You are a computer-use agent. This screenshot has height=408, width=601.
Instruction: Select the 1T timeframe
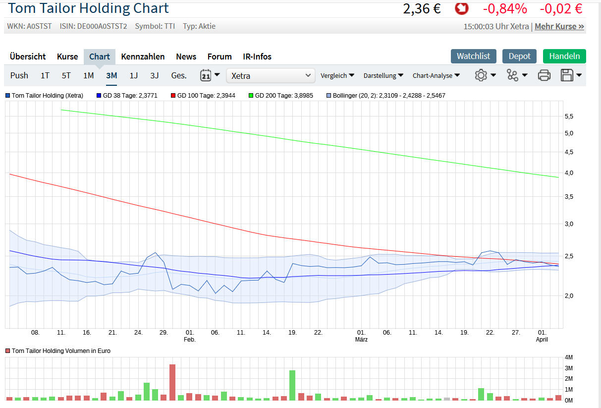click(x=45, y=75)
